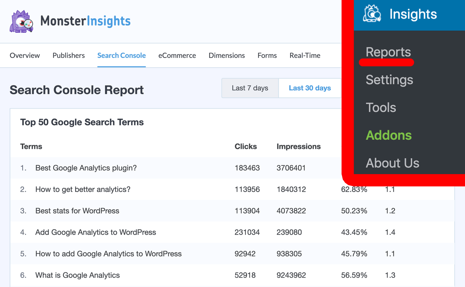This screenshot has height=287, width=465.
Task: Click the Terms column header
Action: [31, 146]
